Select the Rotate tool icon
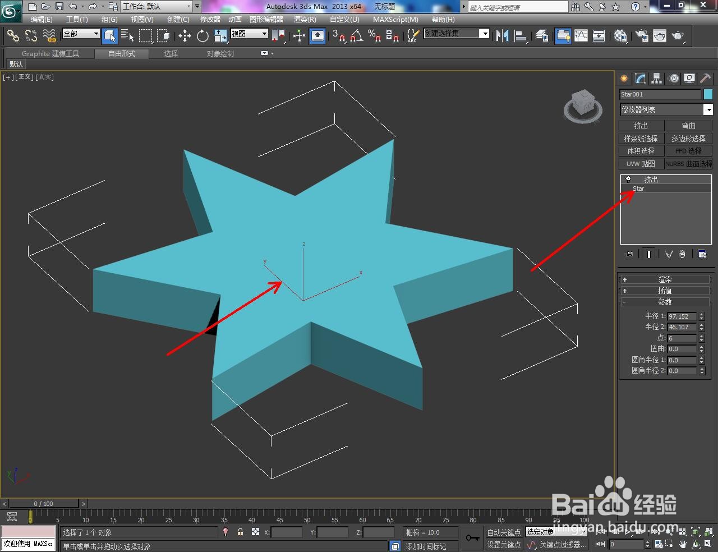The height and width of the screenshot is (552, 718). [202, 36]
